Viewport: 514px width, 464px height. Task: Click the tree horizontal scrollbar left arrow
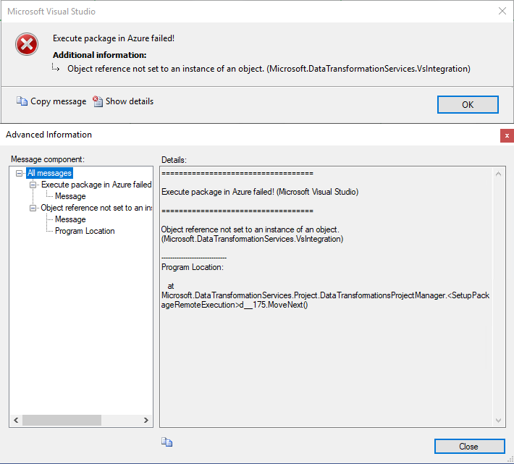coord(16,420)
